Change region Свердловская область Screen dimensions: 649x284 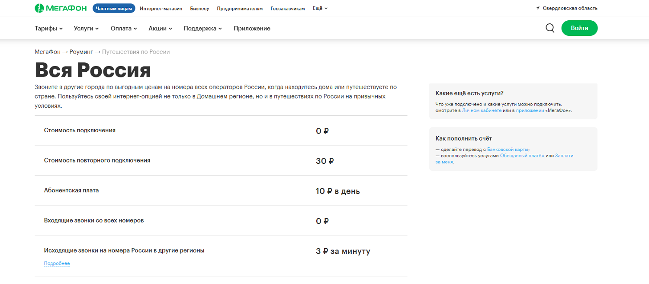[570, 8]
